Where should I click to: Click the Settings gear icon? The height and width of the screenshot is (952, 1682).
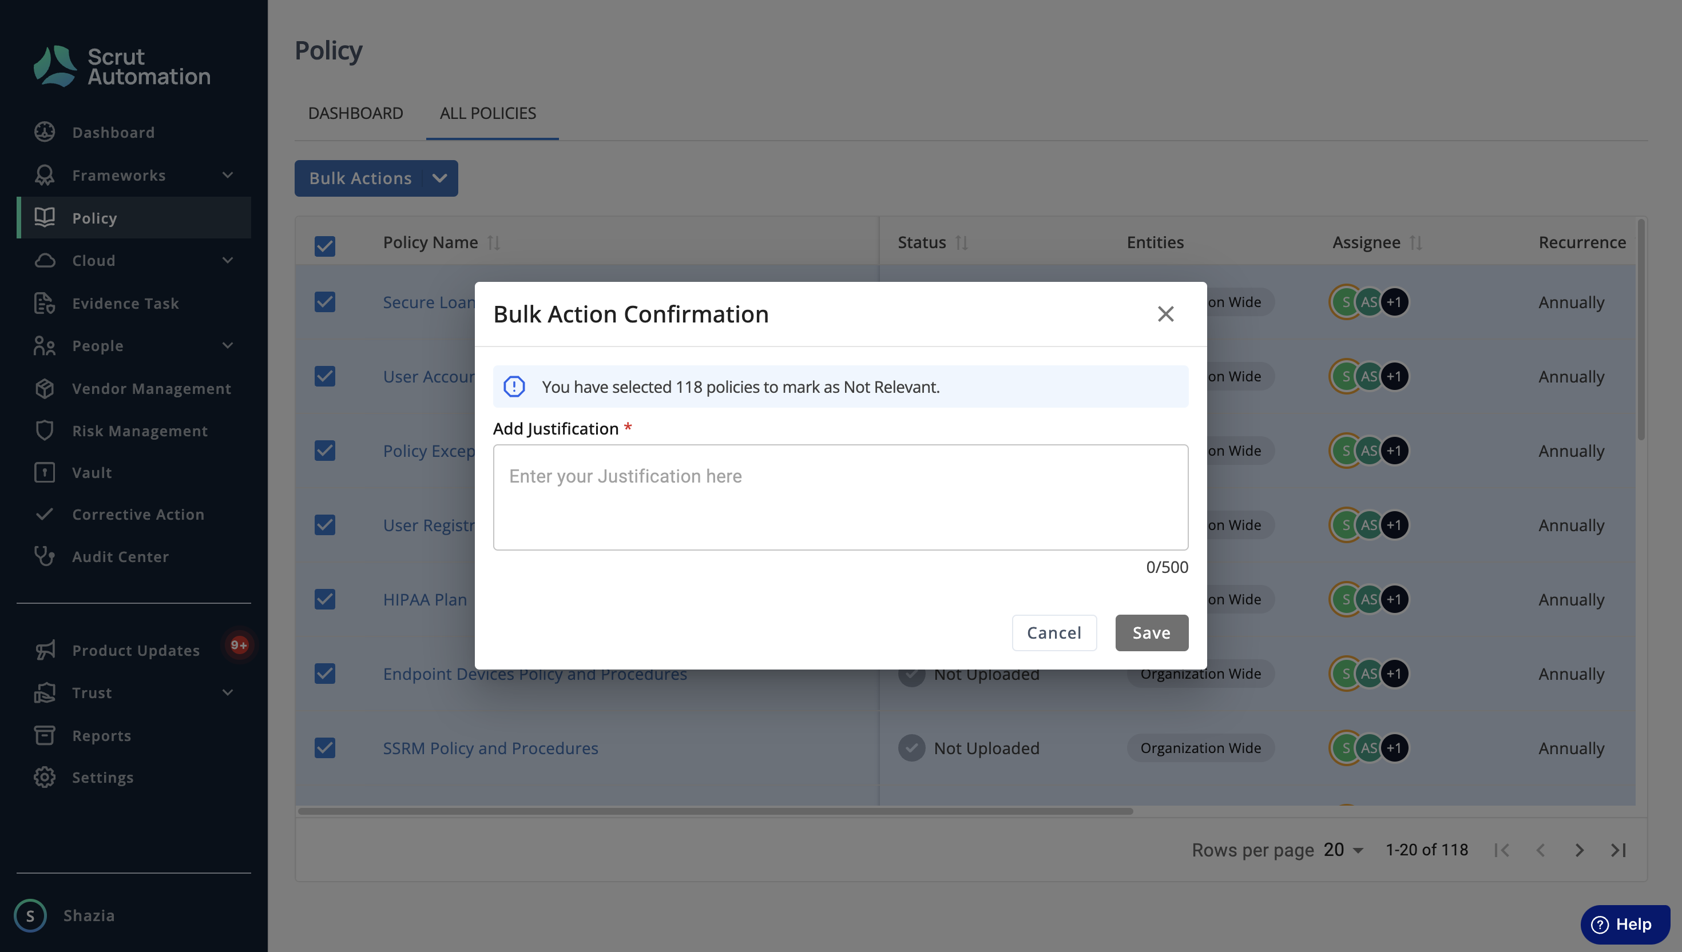click(x=45, y=777)
